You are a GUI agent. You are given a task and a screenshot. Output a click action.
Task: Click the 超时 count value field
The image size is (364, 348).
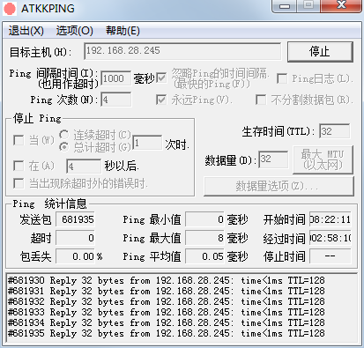coord(75,238)
